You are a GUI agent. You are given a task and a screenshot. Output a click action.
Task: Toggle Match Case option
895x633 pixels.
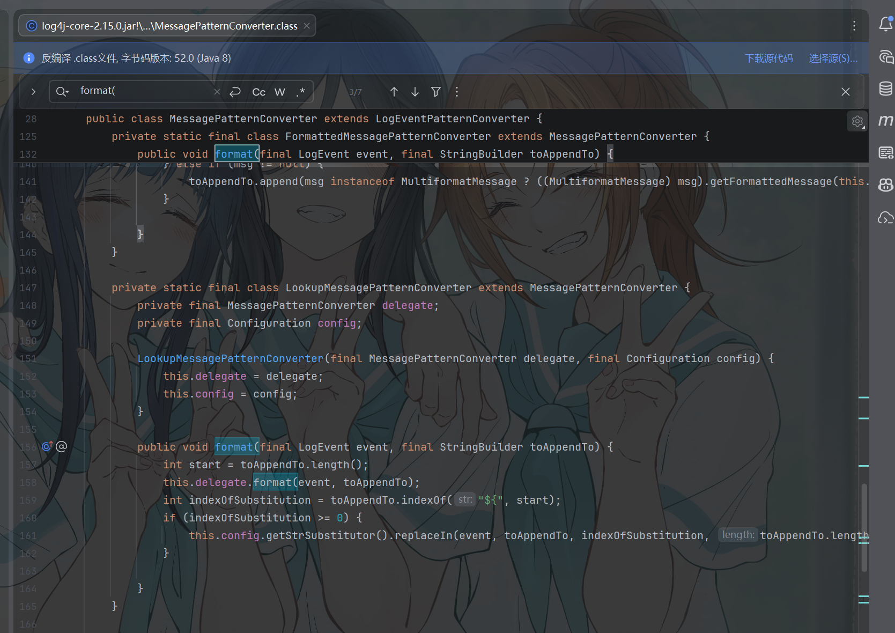click(258, 92)
